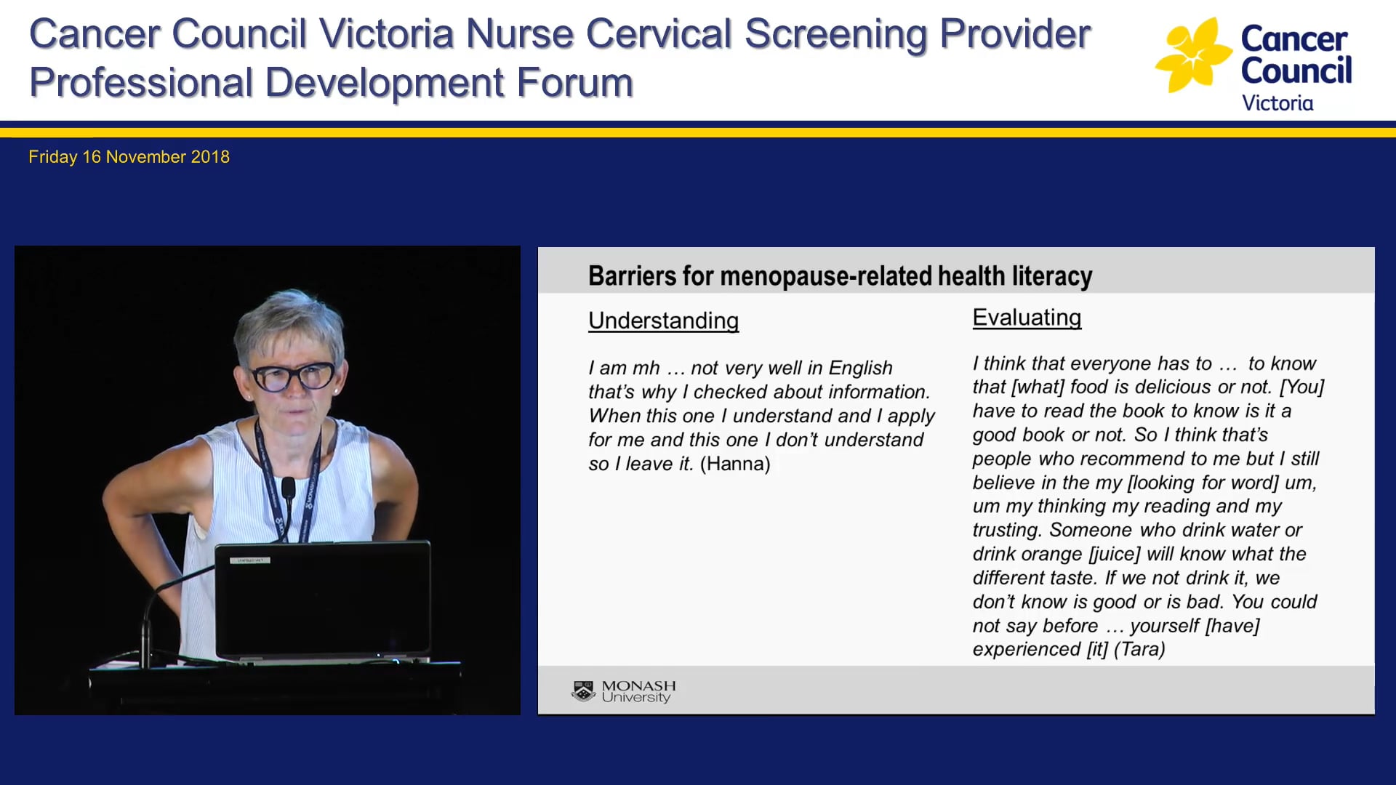Click the Monash University text link
Viewport: 1396px width, 785px height.
(x=638, y=689)
